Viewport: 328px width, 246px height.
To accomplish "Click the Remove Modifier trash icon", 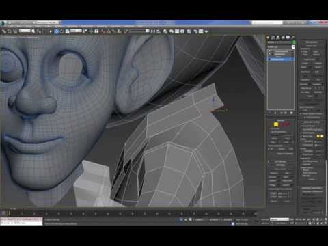I will pos(286,113).
